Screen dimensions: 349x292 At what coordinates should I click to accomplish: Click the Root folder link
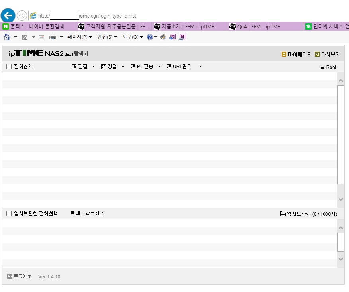pyautogui.click(x=328, y=67)
